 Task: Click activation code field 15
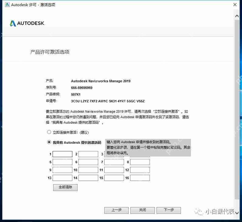pyautogui.click(x=114, y=178)
